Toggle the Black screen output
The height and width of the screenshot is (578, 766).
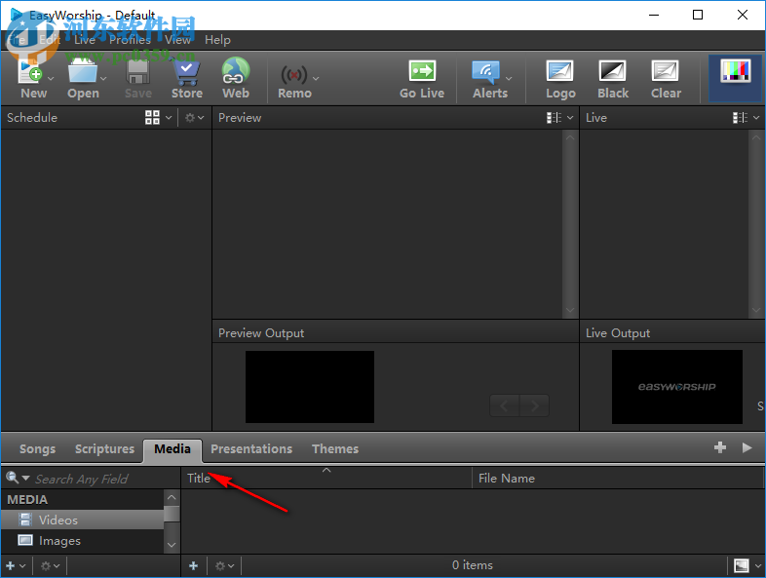point(613,79)
